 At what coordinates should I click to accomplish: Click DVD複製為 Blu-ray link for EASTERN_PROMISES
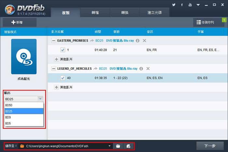120,41
